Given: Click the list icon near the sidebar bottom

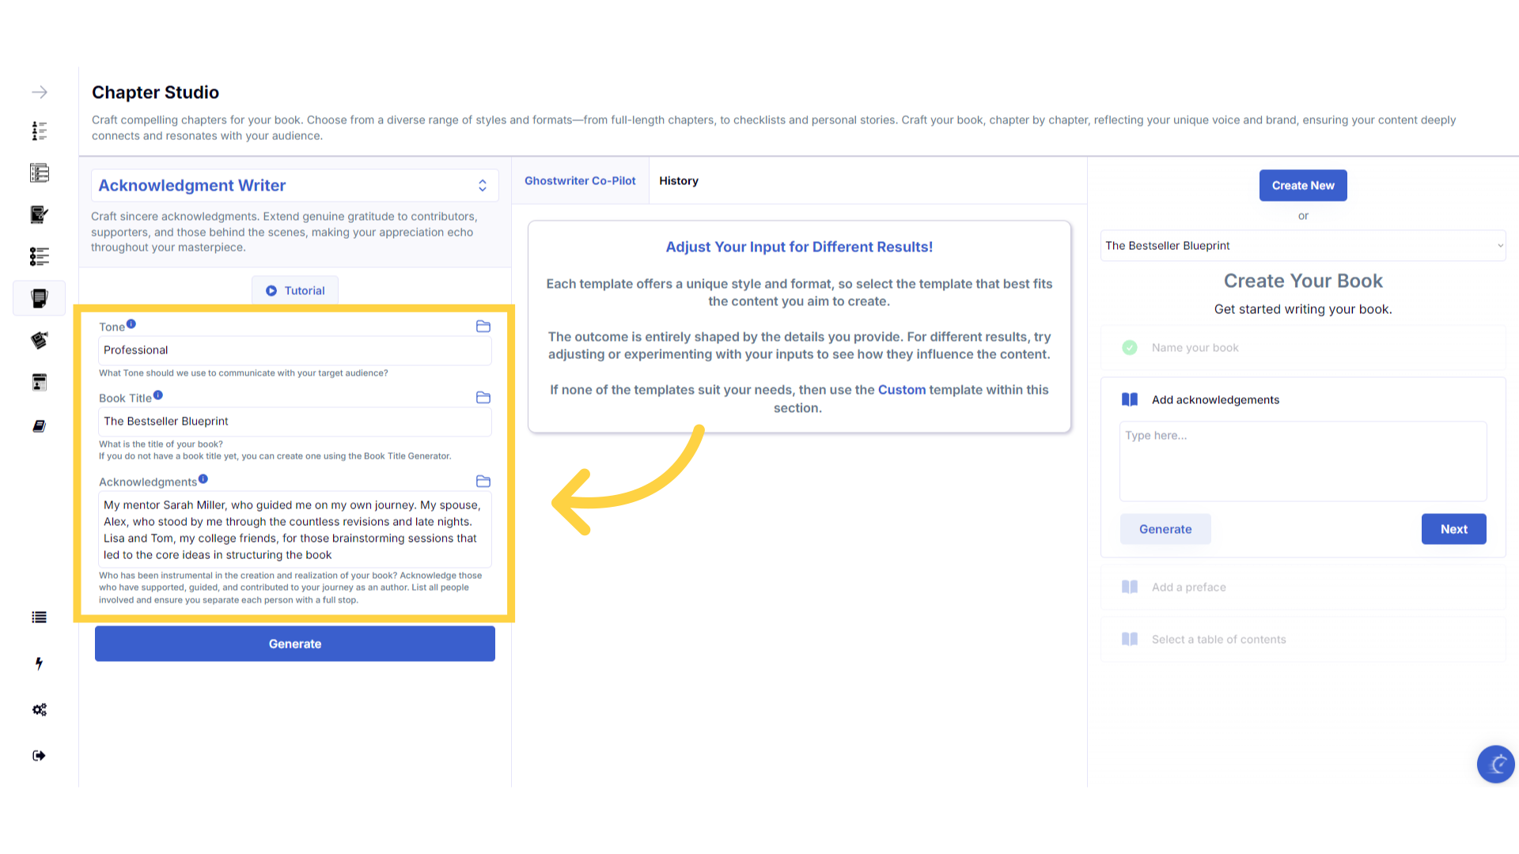Looking at the screenshot, I should [39, 618].
